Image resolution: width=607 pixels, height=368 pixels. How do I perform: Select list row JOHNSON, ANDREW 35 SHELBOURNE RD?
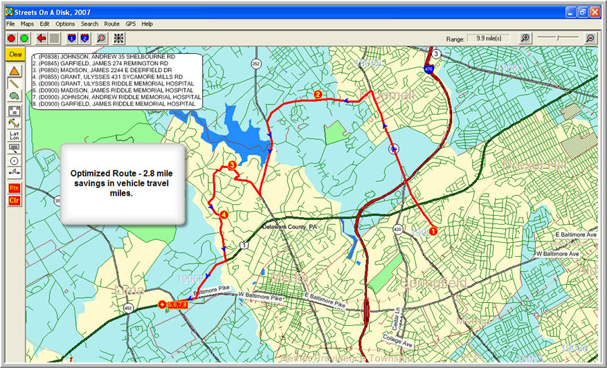(104, 57)
